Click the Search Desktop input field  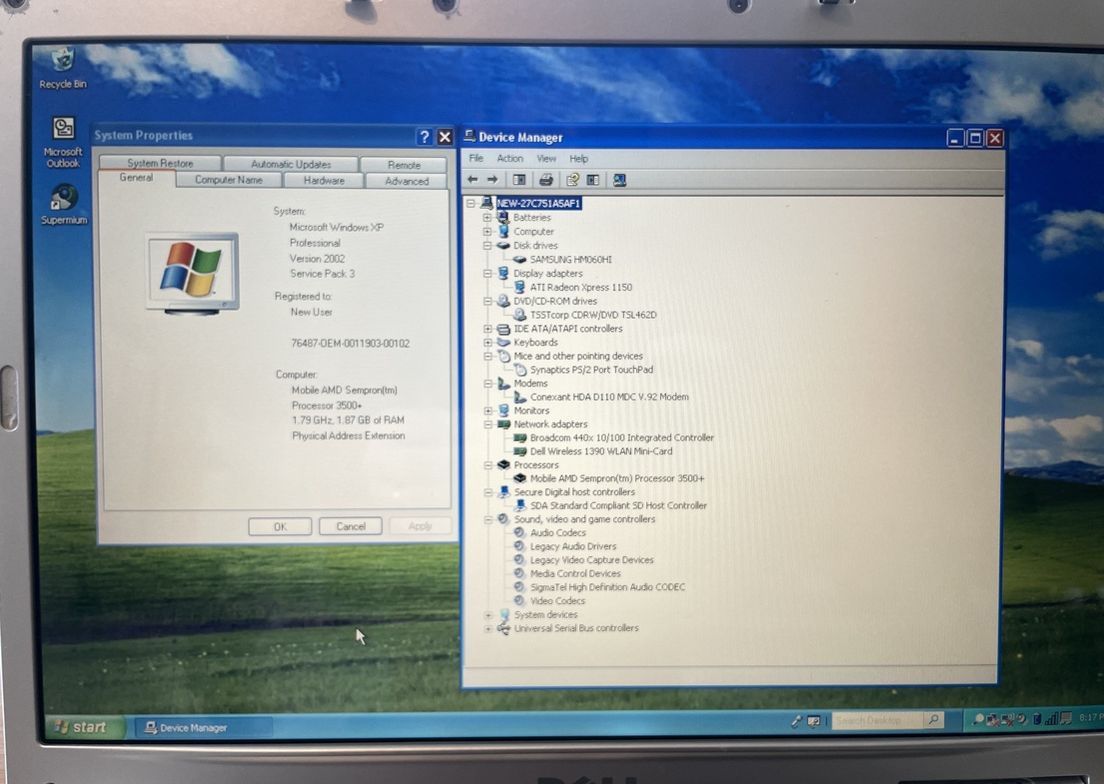coord(876,721)
